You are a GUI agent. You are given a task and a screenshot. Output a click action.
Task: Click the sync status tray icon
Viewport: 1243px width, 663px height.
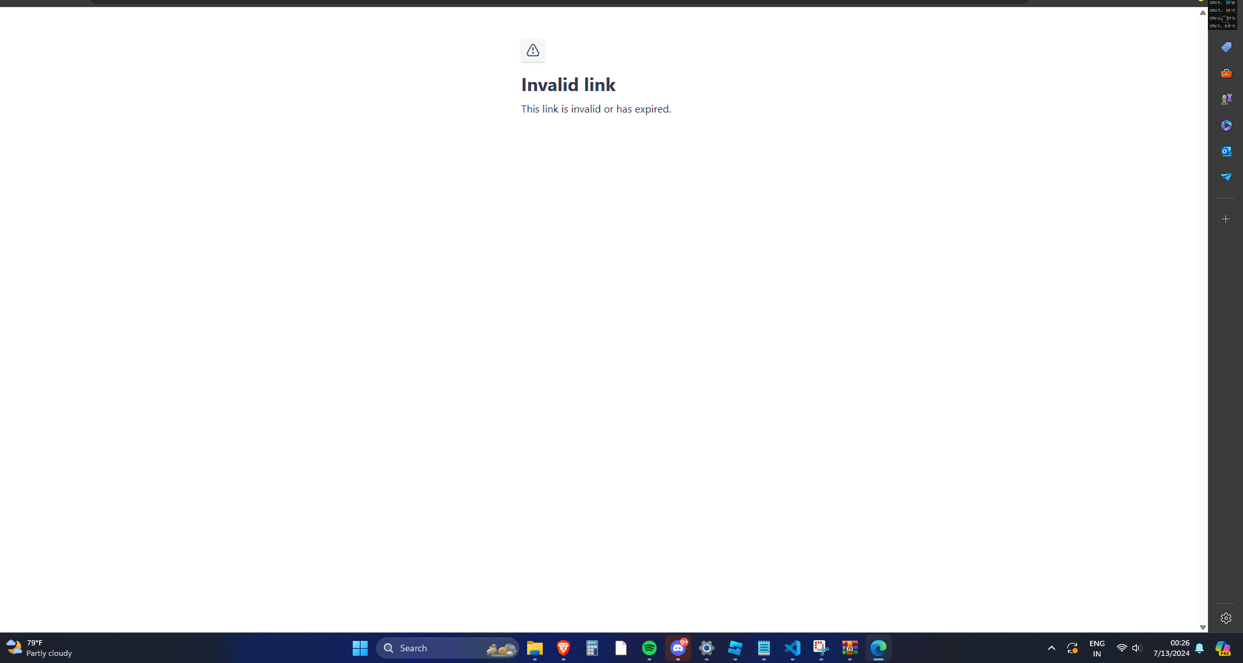[1072, 648]
